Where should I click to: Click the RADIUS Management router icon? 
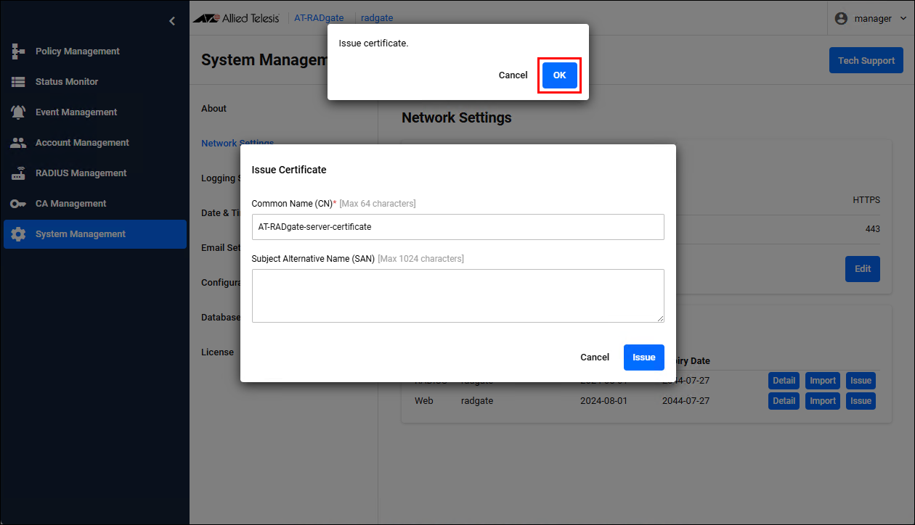18,173
